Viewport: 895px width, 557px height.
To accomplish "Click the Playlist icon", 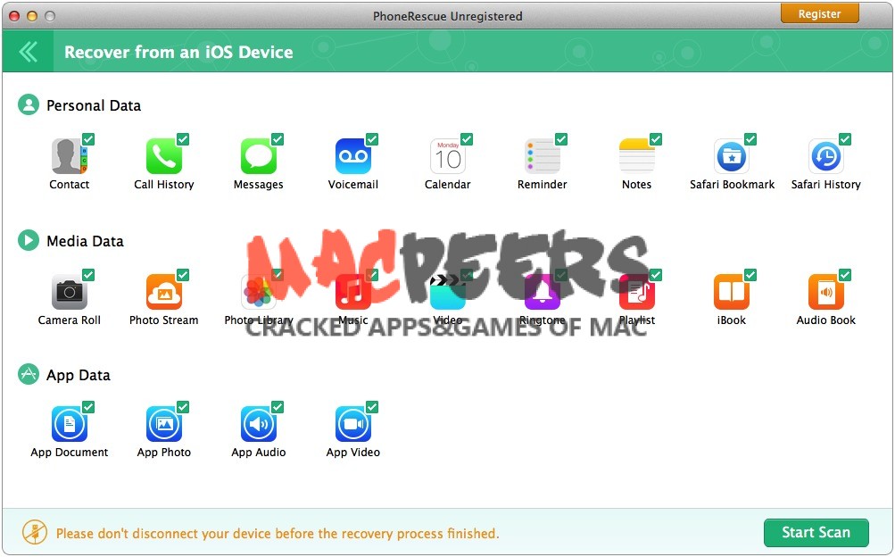I will pos(637,292).
